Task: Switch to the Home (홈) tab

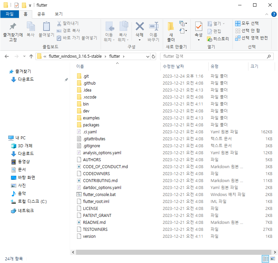Action: (26, 14)
